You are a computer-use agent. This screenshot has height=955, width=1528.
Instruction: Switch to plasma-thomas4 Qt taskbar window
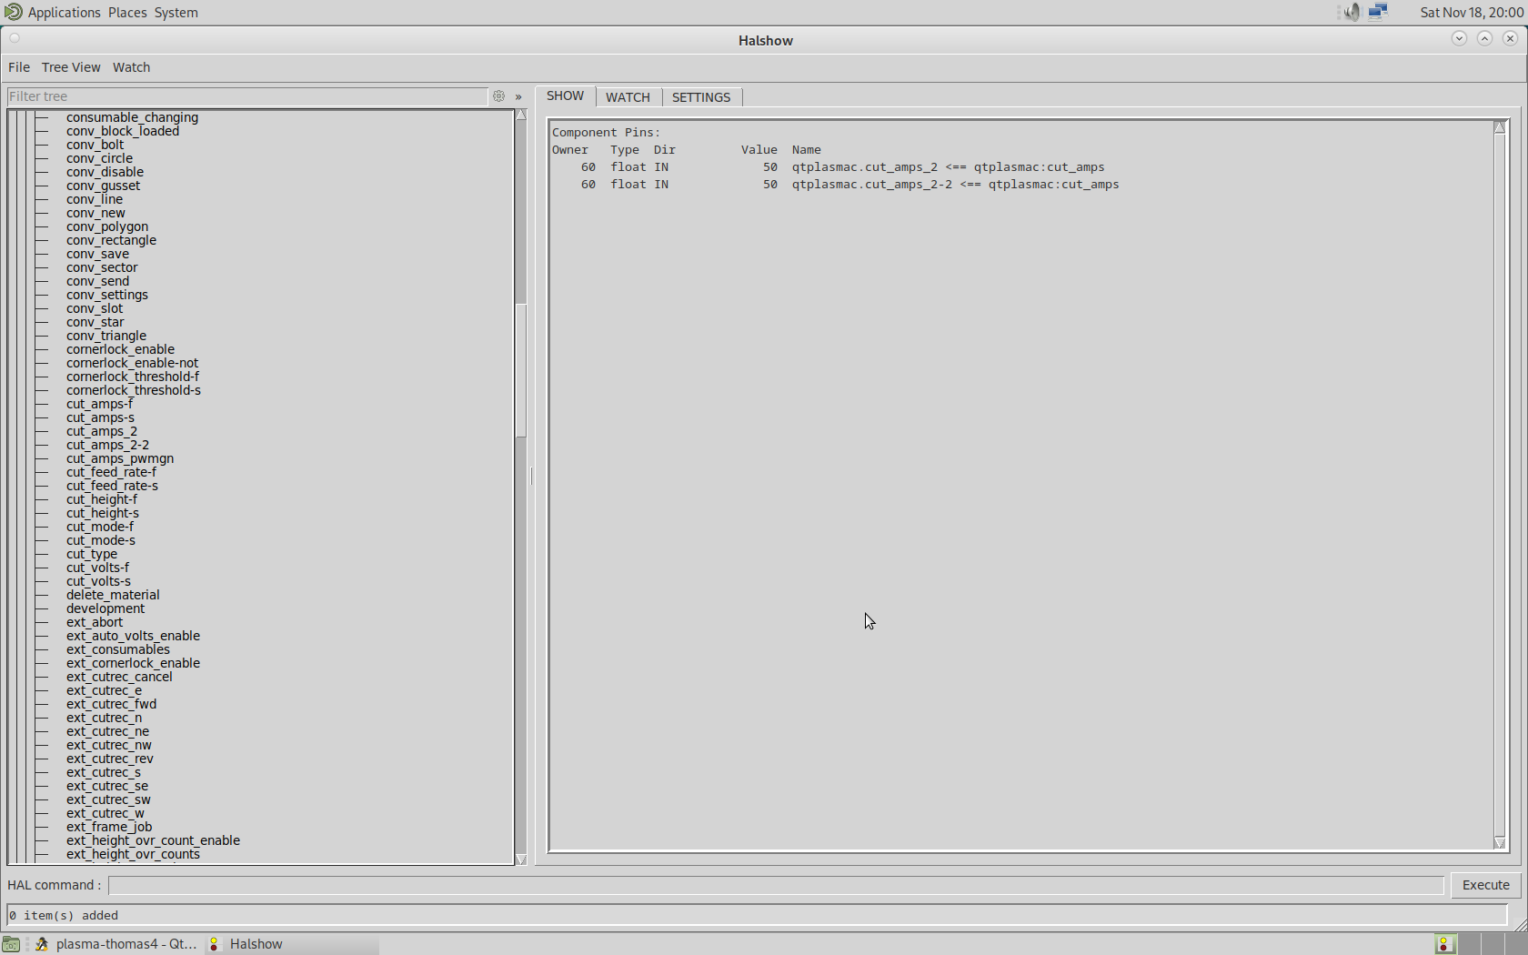116,944
